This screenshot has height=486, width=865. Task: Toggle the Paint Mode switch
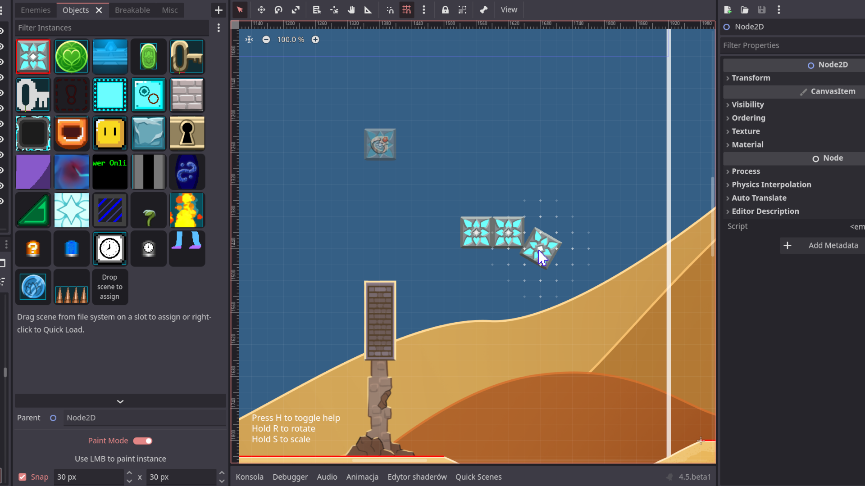(143, 441)
